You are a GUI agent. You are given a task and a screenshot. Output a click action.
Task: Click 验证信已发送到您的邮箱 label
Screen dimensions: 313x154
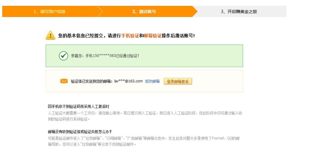[92, 81]
